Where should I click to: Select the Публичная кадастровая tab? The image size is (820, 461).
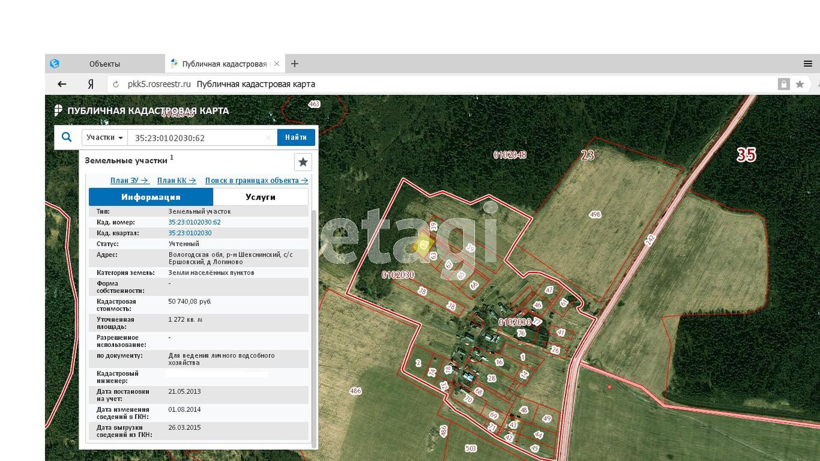click(225, 64)
